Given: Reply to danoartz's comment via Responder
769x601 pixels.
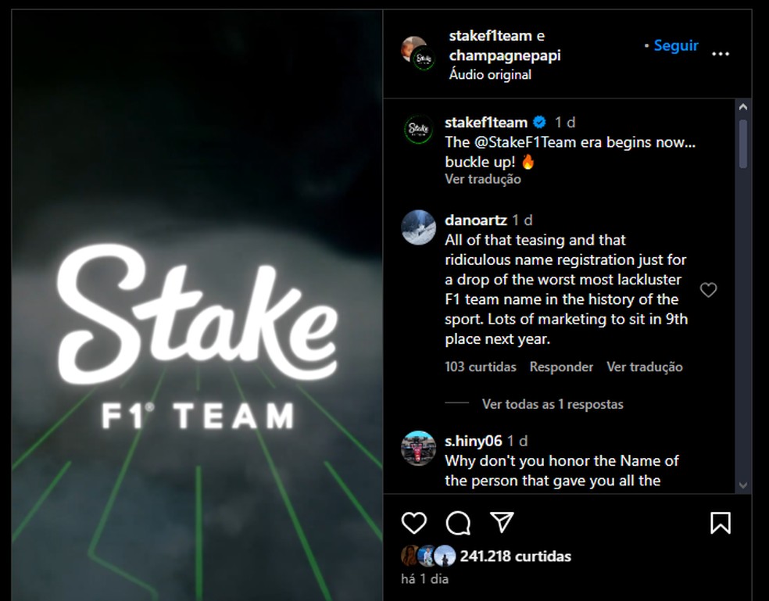Looking at the screenshot, I should (x=561, y=367).
